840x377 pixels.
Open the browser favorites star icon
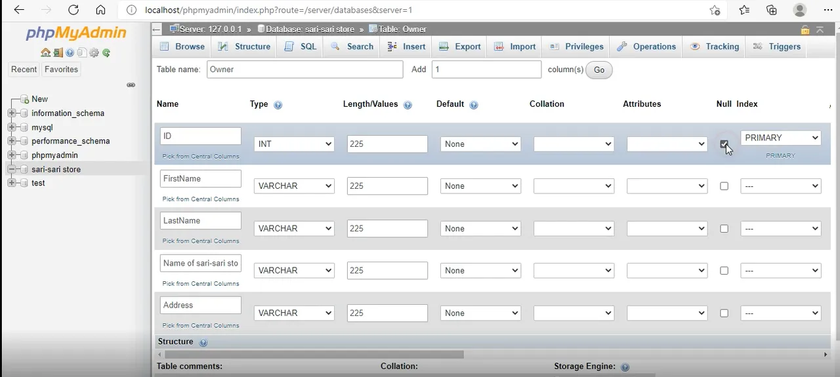point(744,10)
